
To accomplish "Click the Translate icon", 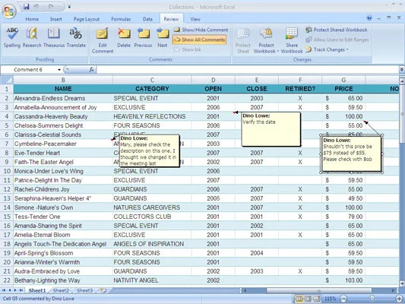I will [76, 38].
